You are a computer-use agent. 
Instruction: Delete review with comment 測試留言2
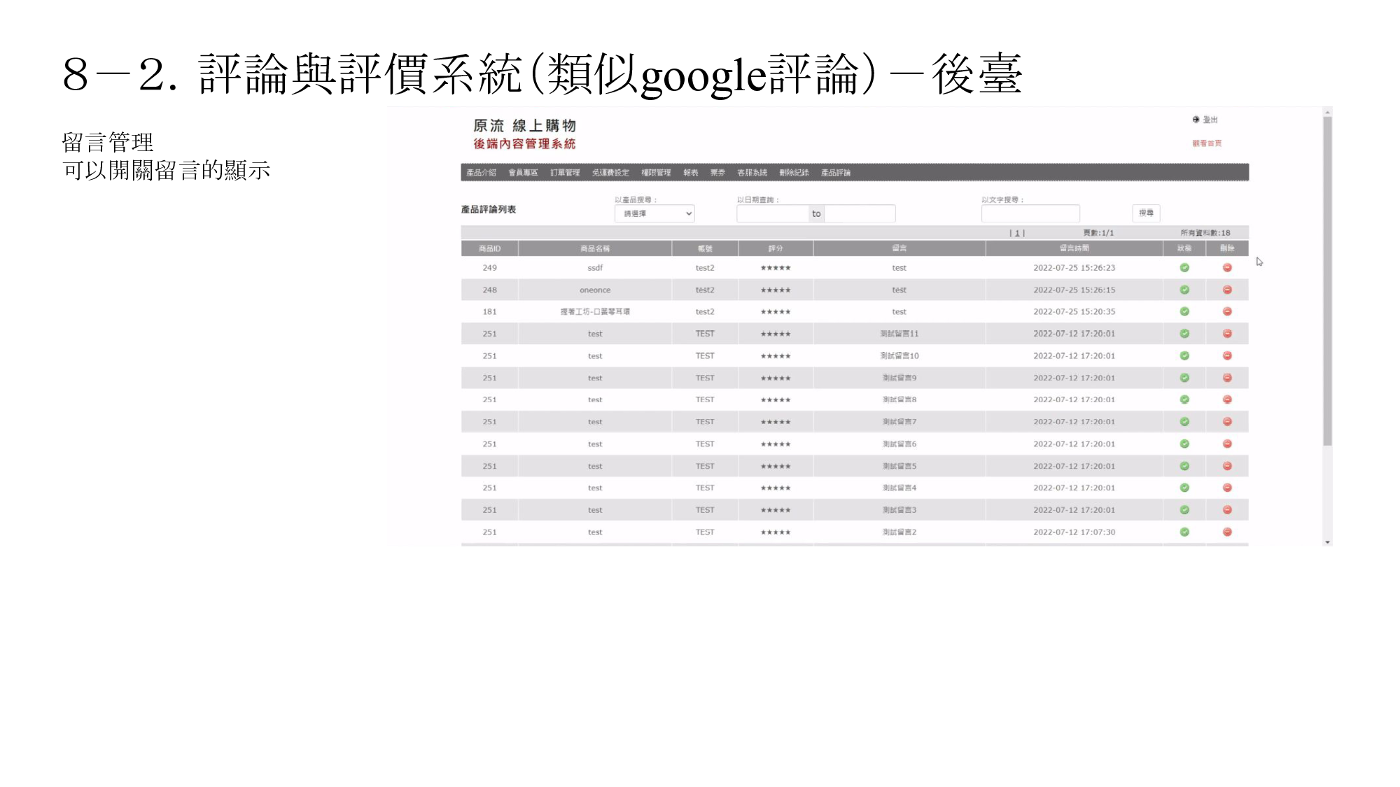pos(1227,532)
